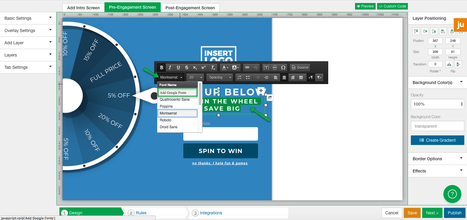Toggle Italic formatting in text toolbar
Image resolution: width=467 pixels, height=220 pixels.
tap(170, 68)
